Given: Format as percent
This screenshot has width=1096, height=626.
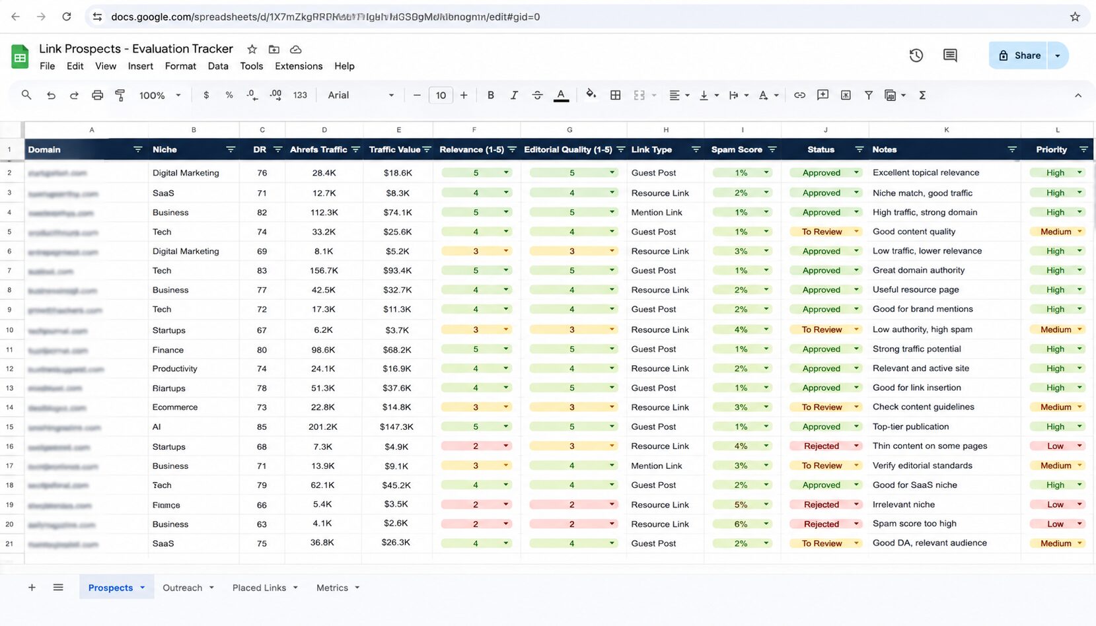Looking at the screenshot, I should pyautogui.click(x=229, y=95).
